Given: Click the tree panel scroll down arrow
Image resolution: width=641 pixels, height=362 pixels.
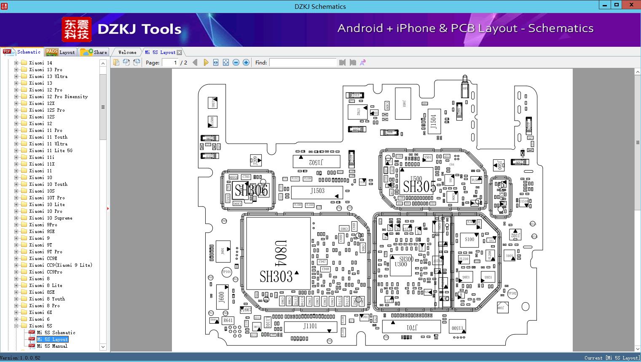Looking at the screenshot, I should click(x=103, y=347).
